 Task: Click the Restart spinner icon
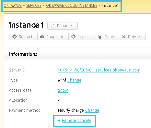[x=15, y=37]
